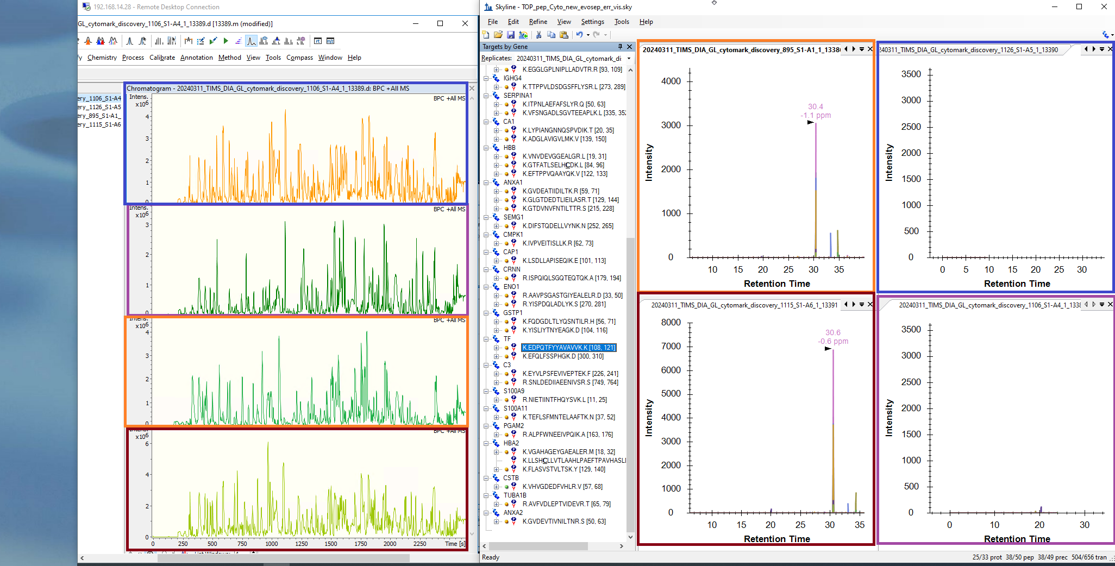Click the orange peak icon in DataAnalysis toolbar

point(88,41)
